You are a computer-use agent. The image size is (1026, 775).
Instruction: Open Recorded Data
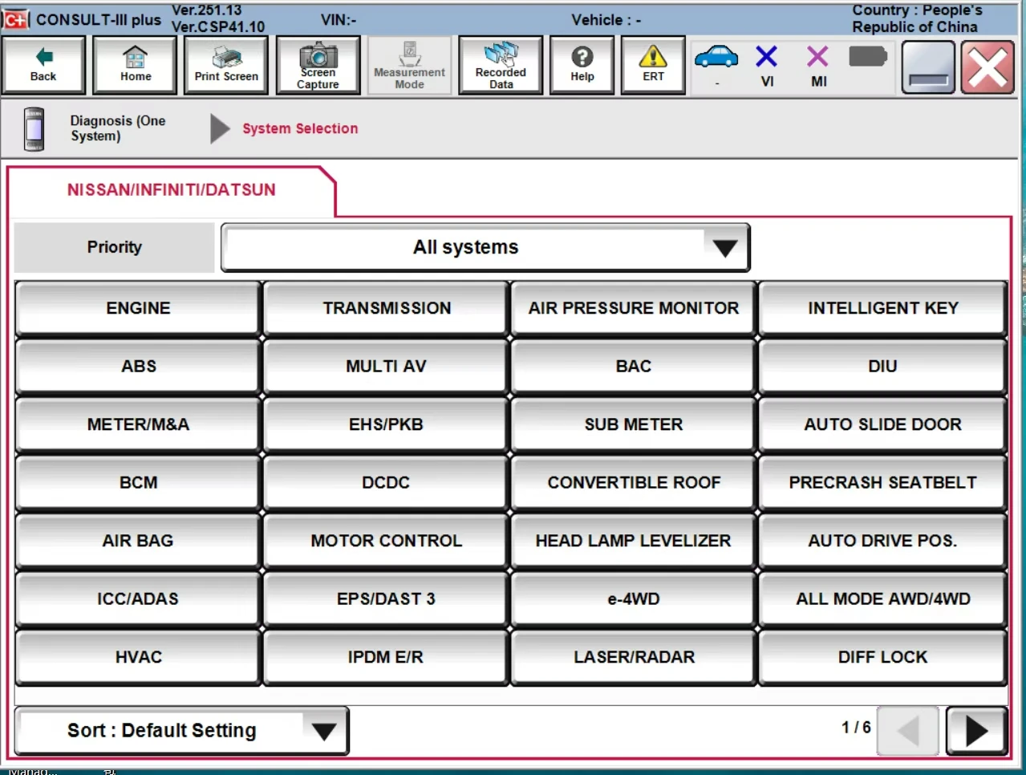point(501,65)
